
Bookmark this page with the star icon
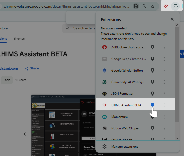tap(153, 6)
